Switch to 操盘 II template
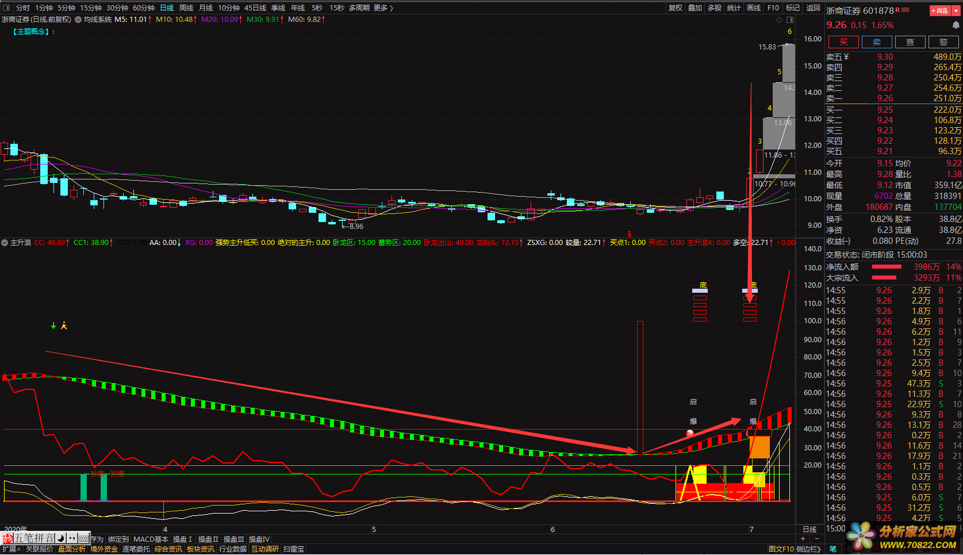 tap(208, 539)
